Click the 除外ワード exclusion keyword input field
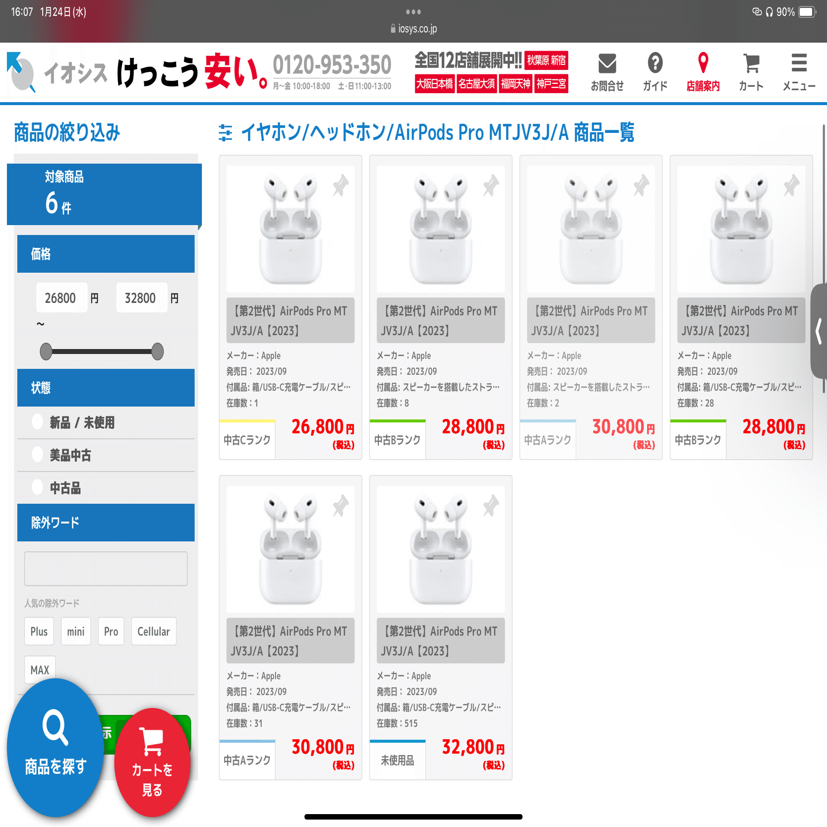This screenshot has height=827, width=827. (106, 568)
